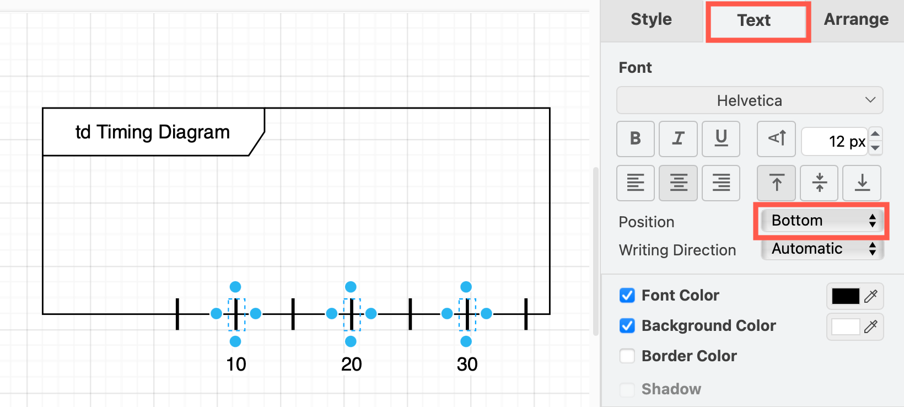
Task: Select the top vertical alignment icon
Action: [776, 183]
